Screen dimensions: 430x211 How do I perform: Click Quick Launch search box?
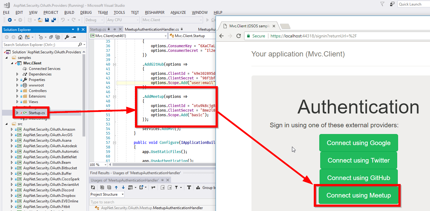click(x=414, y=4)
